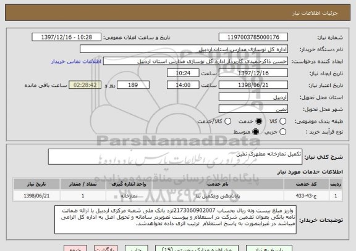Click service code cell ج-43-433

306,195
